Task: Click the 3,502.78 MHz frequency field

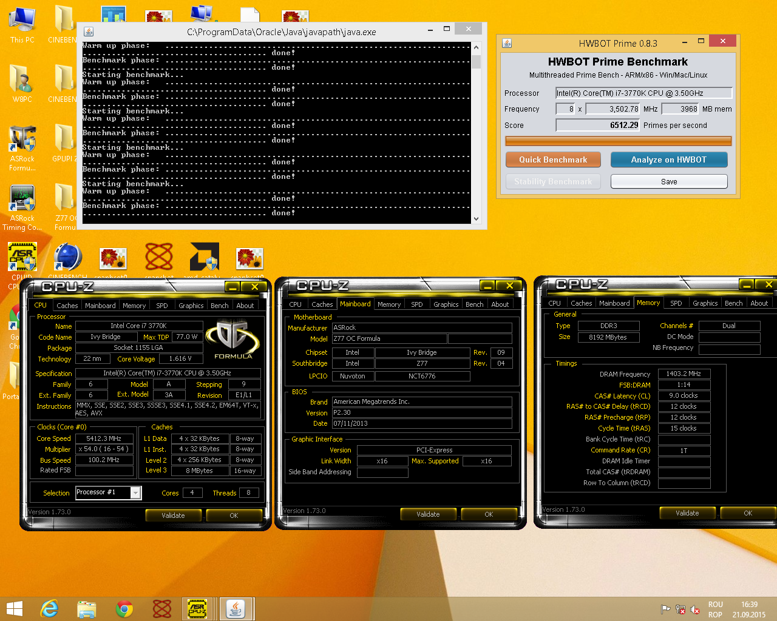Action: pyautogui.click(x=613, y=109)
